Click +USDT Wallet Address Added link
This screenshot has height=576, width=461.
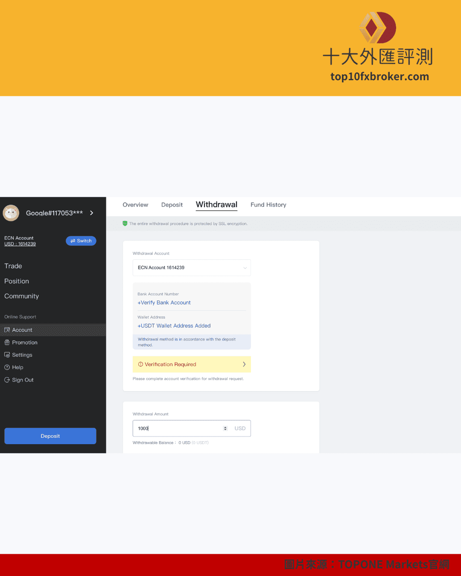click(174, 326)
